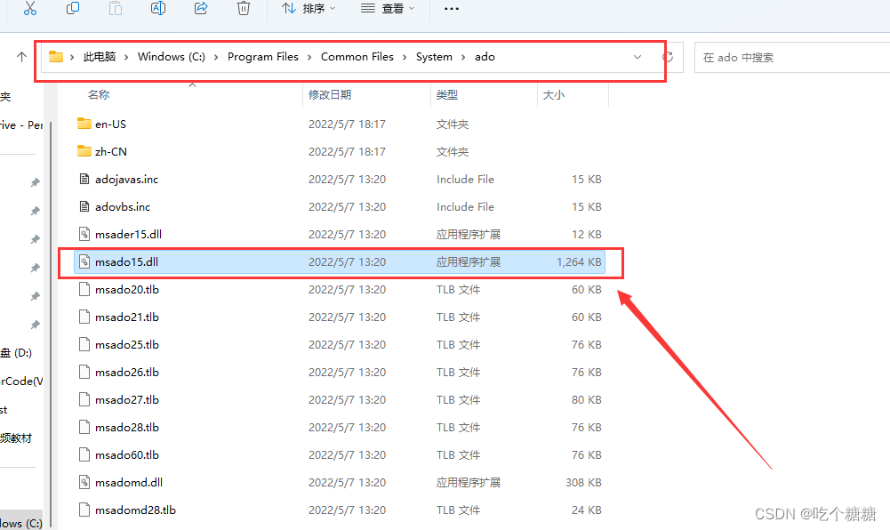This screenshot has width=890, height=530.
Task: Click the 308 KB size cell
Action: [x=583, y=483]
